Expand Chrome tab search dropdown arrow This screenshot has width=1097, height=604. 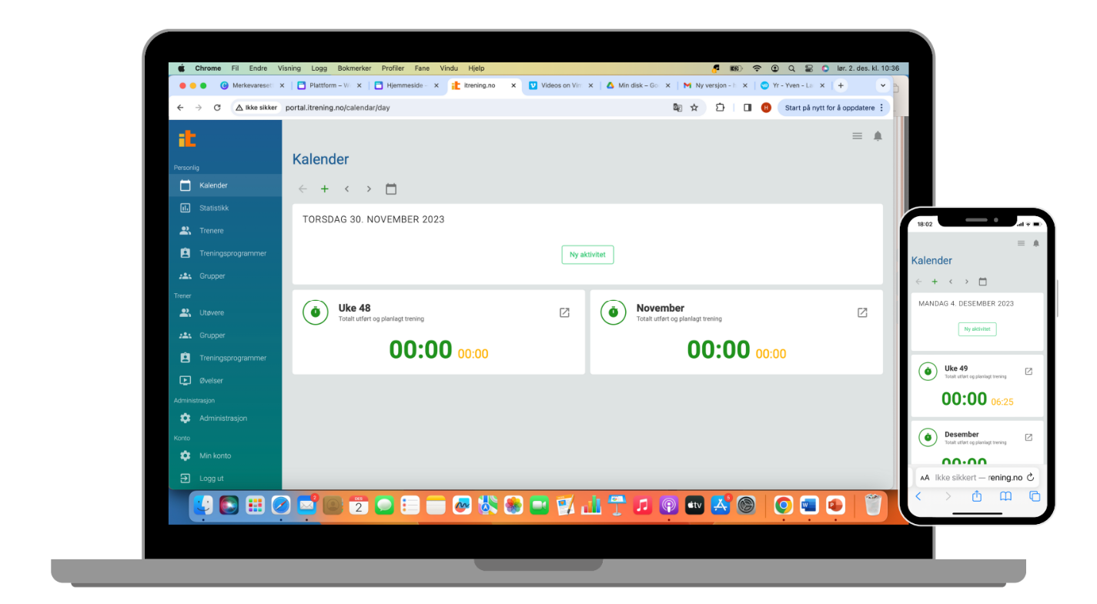click(883, 85)
